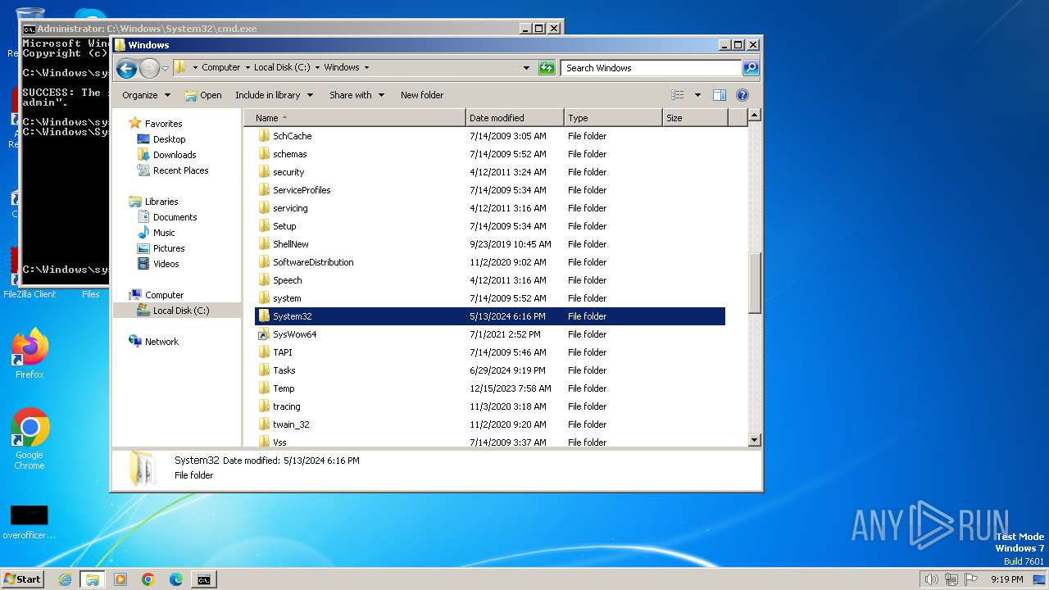Image resolution: width=1049 pixels, height=590 pixels.
Task: Click the Explorer Forward arrow button
Action: 149,68
